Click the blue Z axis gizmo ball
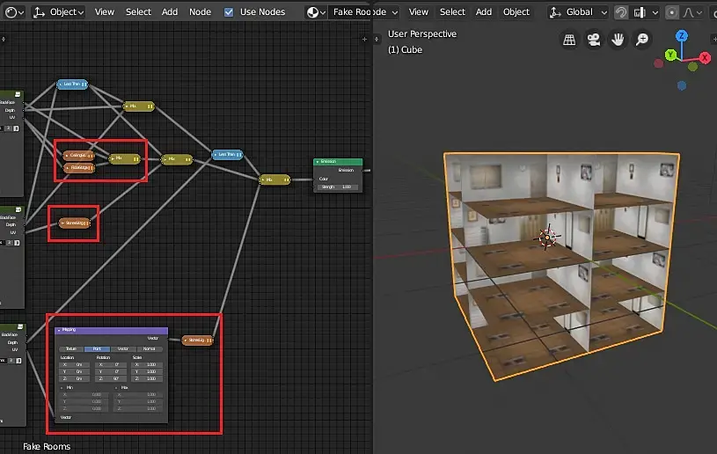The width and height of the screenshot is (717, 454). click(x=682, y=37)
